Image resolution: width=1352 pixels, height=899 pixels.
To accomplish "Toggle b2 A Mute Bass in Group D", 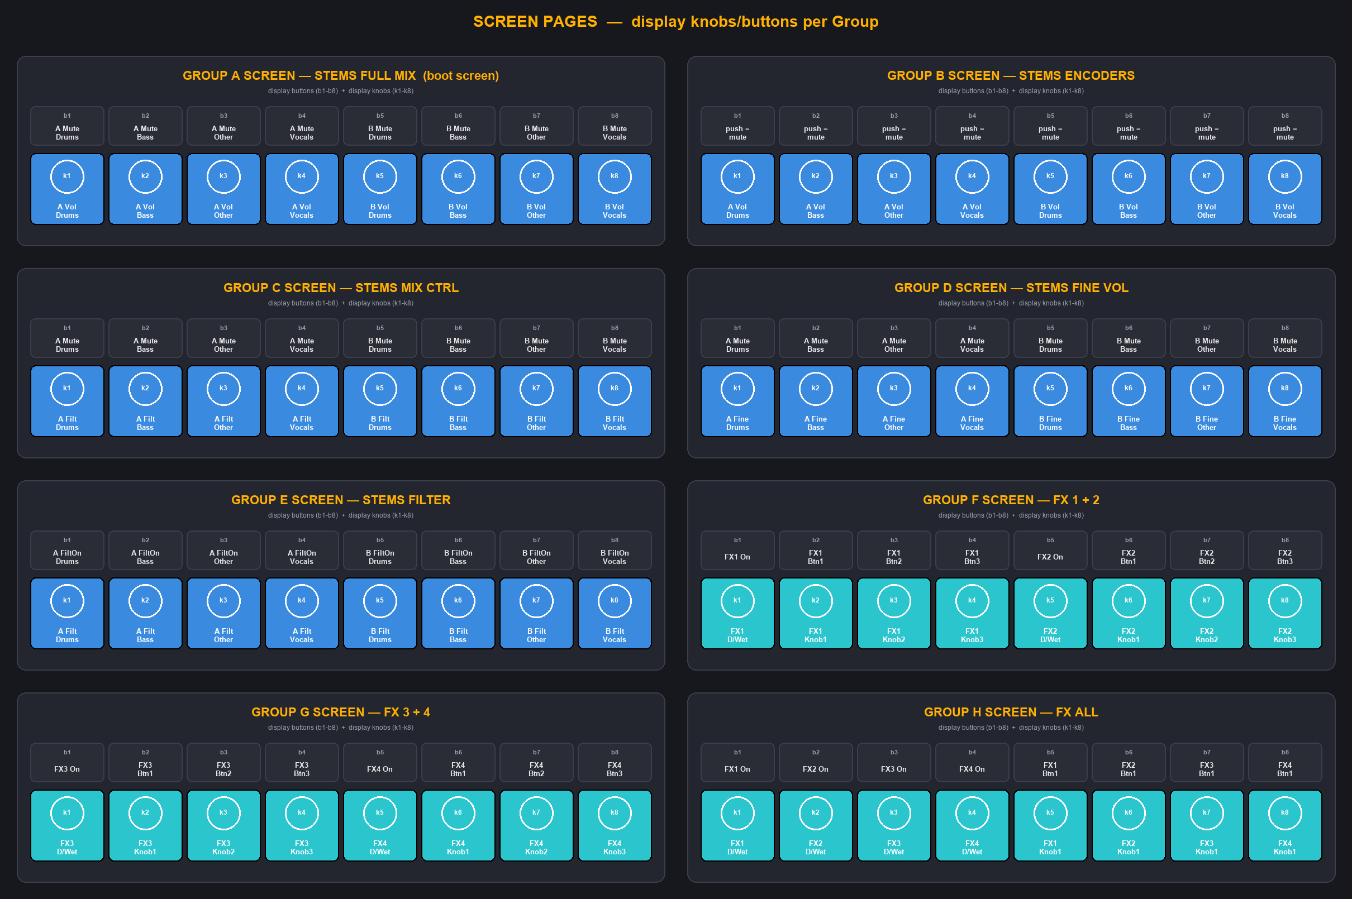I will (816, 338).
